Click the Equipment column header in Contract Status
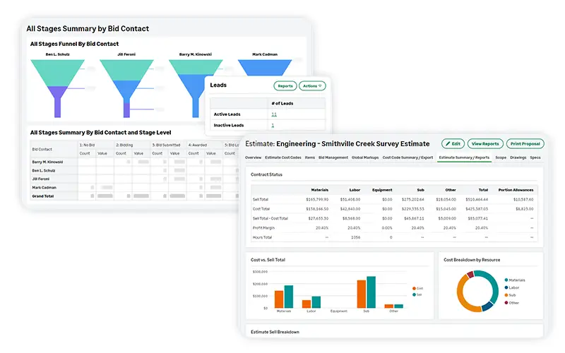This screenshot has width=565, height=353. pos(382,190)
